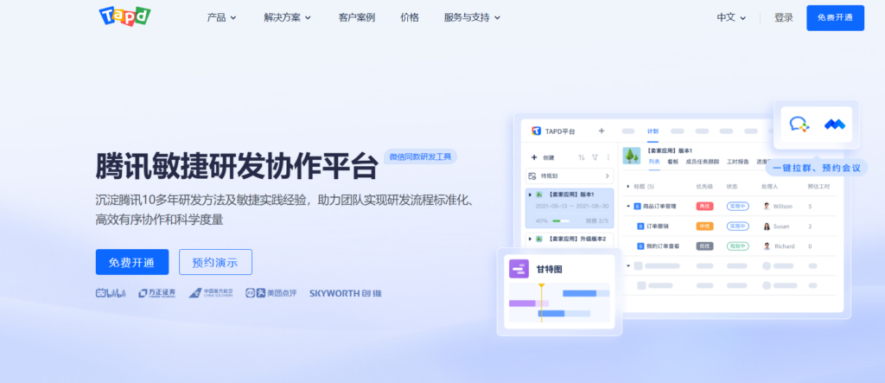
Task: Click the 优先级 column header
Action: [x=704, y=186]
